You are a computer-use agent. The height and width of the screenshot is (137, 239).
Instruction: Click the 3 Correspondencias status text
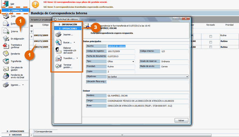[x=43, y=131]
